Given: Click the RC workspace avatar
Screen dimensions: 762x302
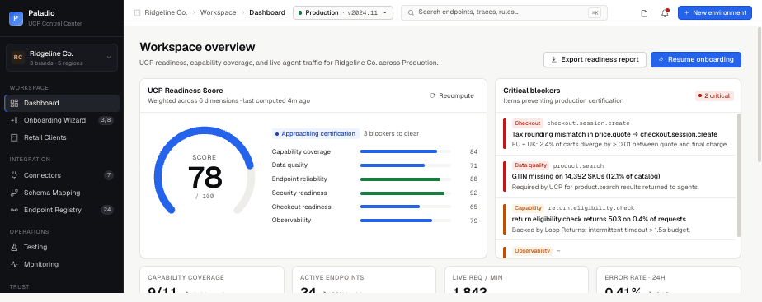Looking at the screenshot, I should coord(18,58).
